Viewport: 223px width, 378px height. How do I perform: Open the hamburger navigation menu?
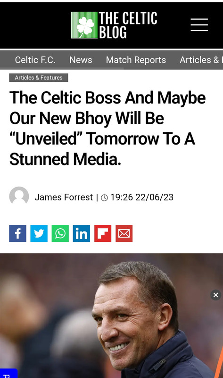tap(199, 25)
